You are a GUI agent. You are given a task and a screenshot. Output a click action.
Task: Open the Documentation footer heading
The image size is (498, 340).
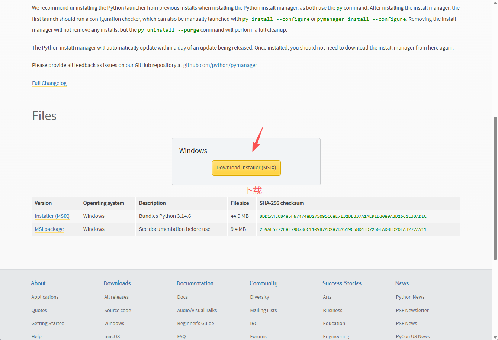(195, 283)
